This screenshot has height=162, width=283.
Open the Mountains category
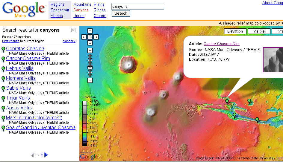coord(82,4)
